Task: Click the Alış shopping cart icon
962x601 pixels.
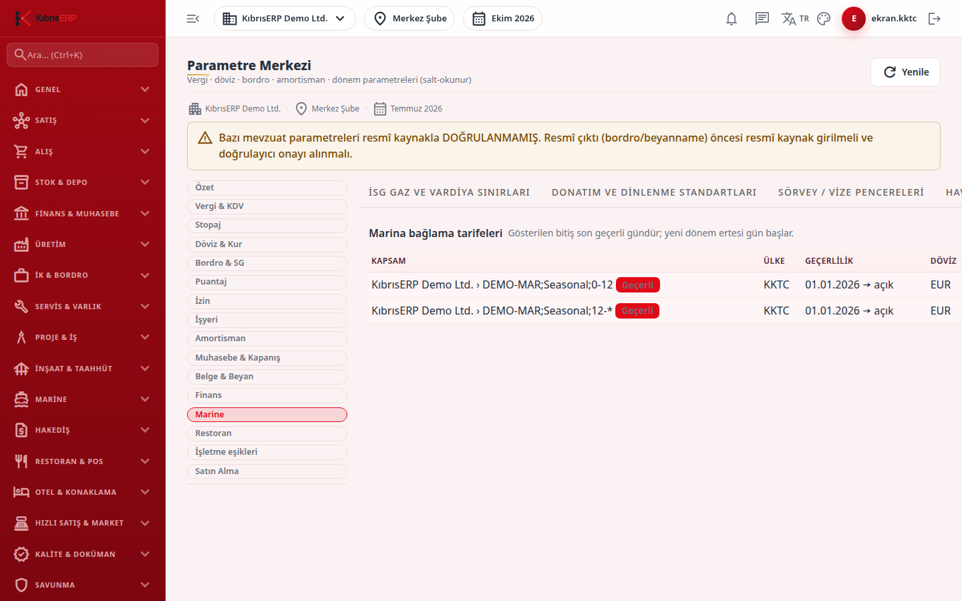Action: [21, 152]
